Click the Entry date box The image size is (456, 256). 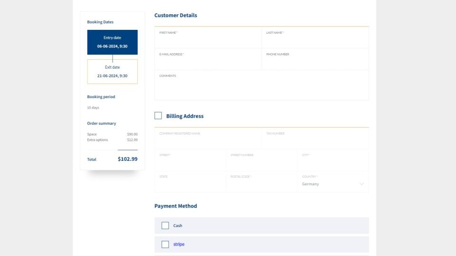pos(113,42)
